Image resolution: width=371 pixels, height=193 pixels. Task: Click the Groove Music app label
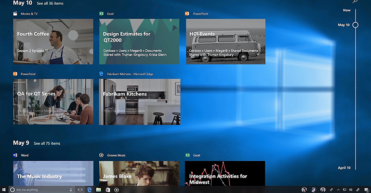[116, 155]
